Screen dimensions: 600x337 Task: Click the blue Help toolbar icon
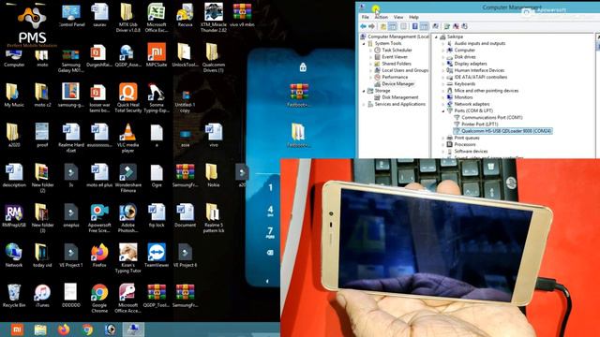[x=414, y=26]
